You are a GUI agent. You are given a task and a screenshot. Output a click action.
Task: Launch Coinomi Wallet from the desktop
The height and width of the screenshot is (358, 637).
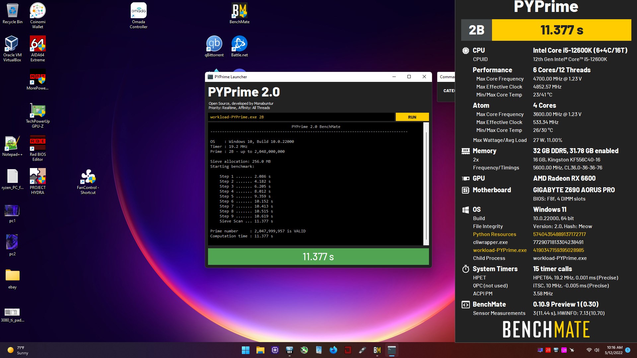point(38,16)
